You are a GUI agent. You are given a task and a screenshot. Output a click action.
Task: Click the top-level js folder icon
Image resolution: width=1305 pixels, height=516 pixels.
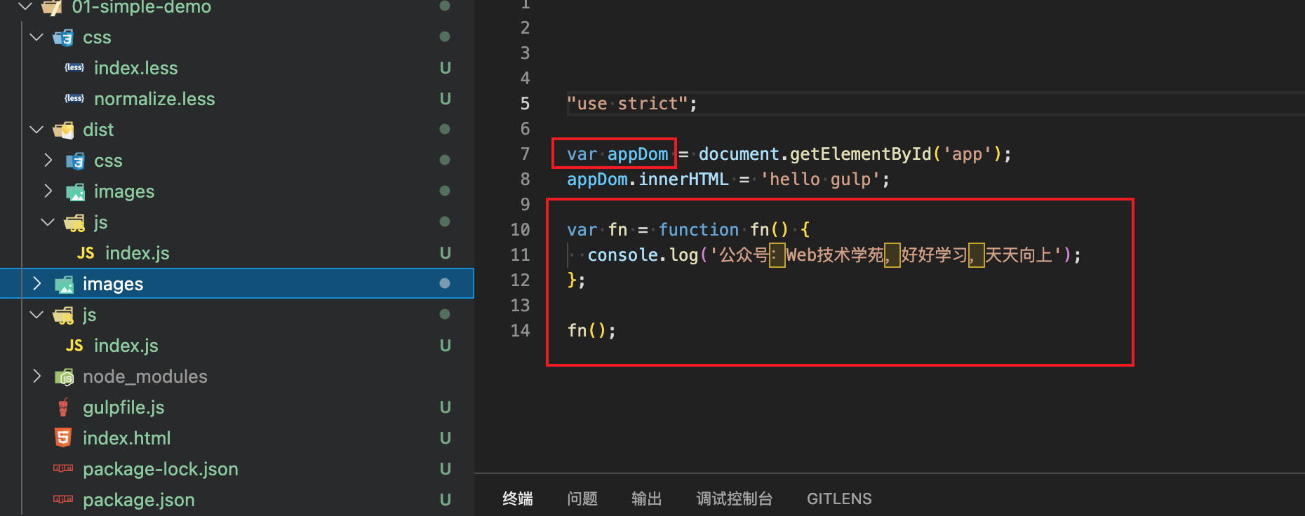pos(63,315)
